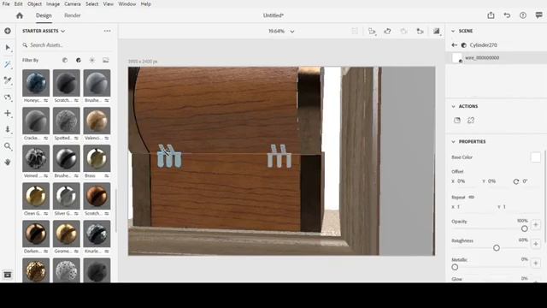Screen dimensions: 547x308
Task: Collapse the Scene panel chevron
Action: (453, 31)
